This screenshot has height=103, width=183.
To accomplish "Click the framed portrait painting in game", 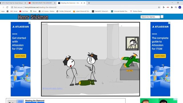I will coord(132,43).
